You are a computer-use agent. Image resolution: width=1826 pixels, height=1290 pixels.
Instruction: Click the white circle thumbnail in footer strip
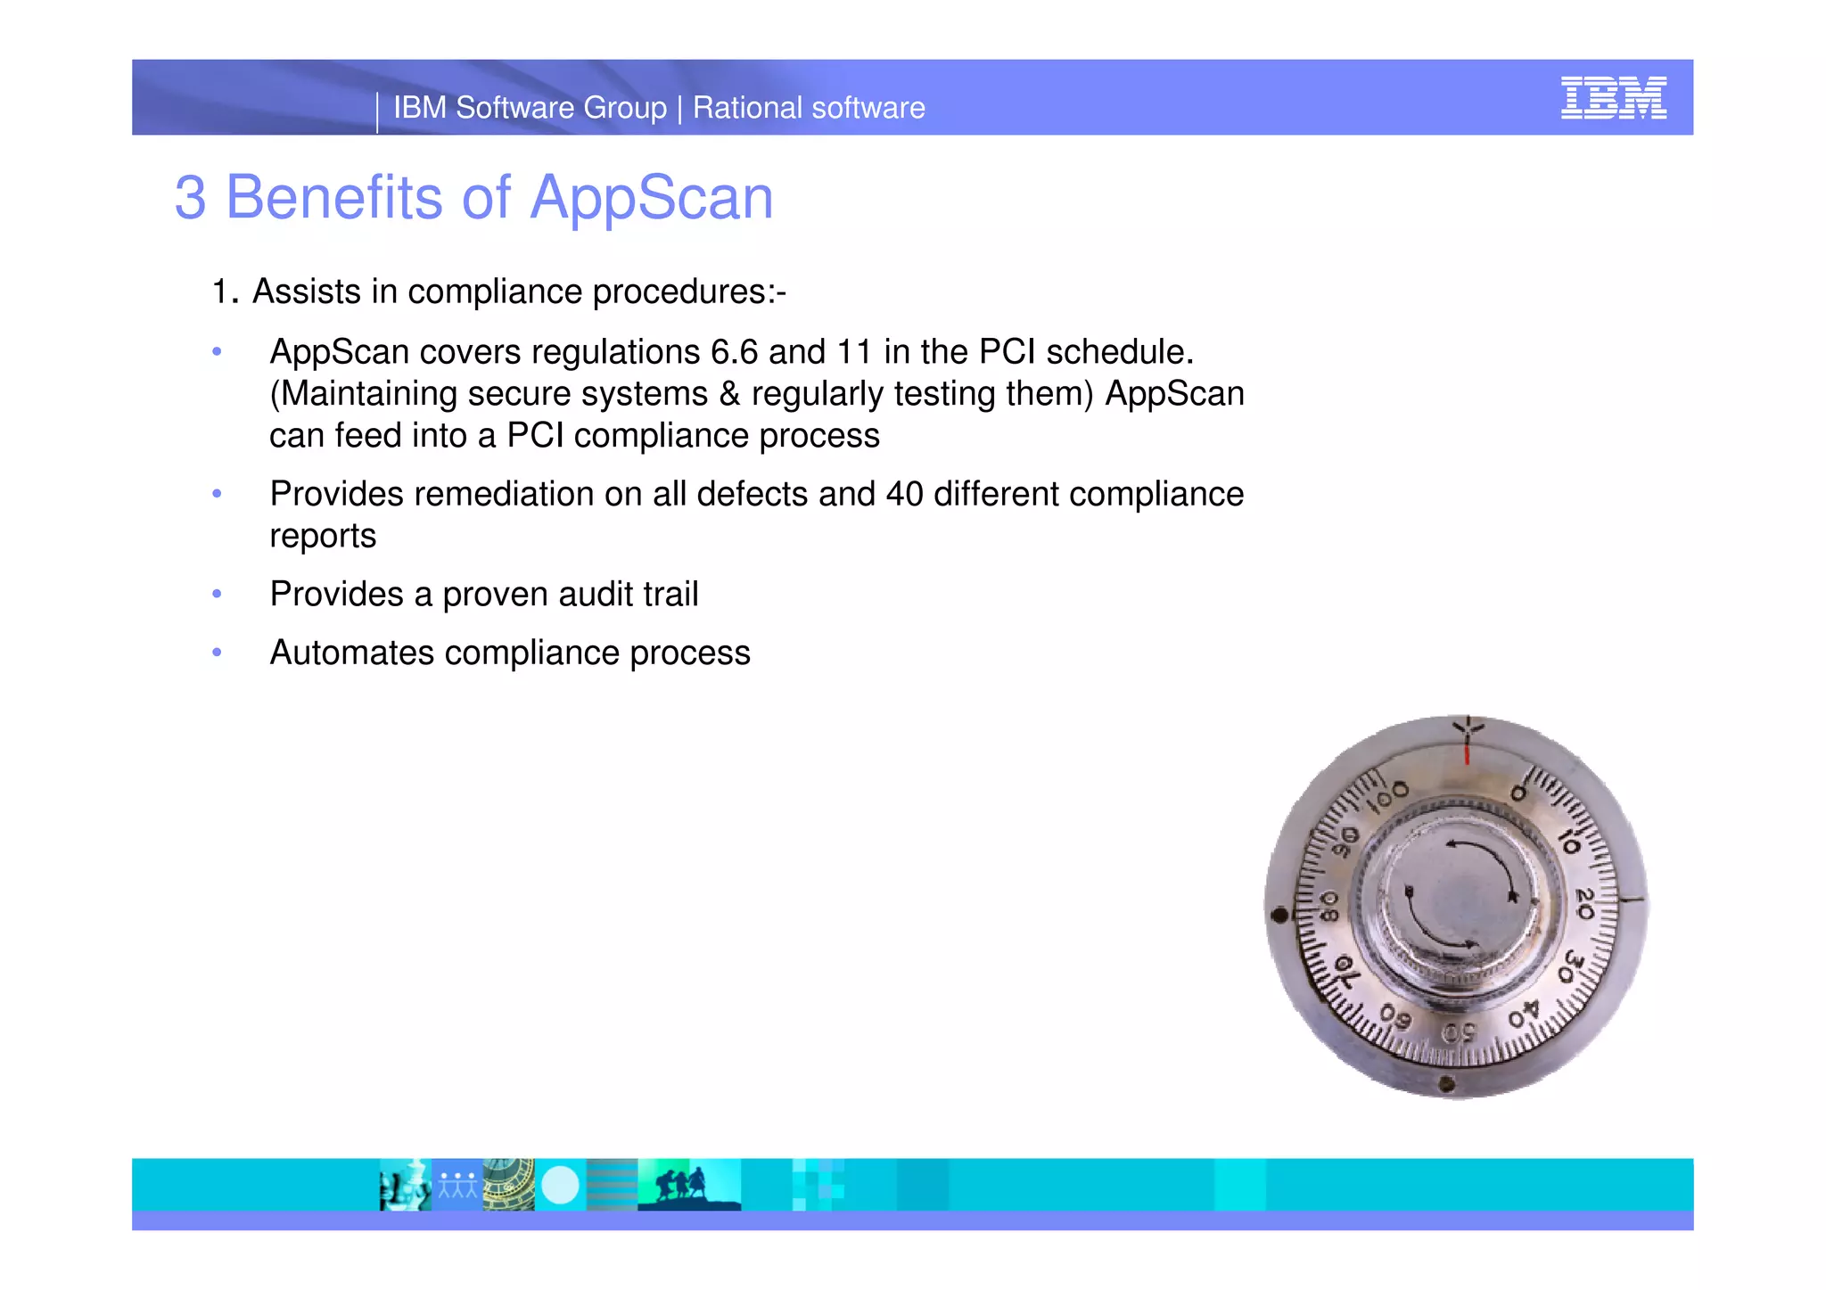pos(560,1185)
